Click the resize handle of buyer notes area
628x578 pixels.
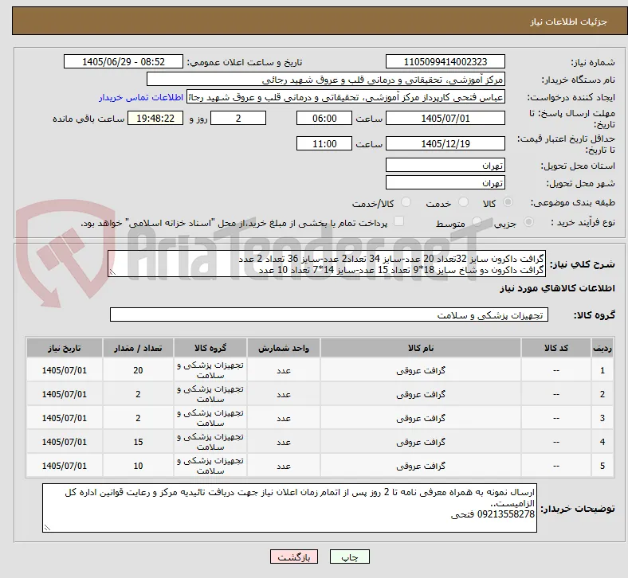(47, 528)
